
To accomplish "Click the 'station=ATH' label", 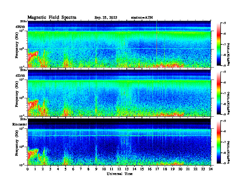I will point(142,17).
